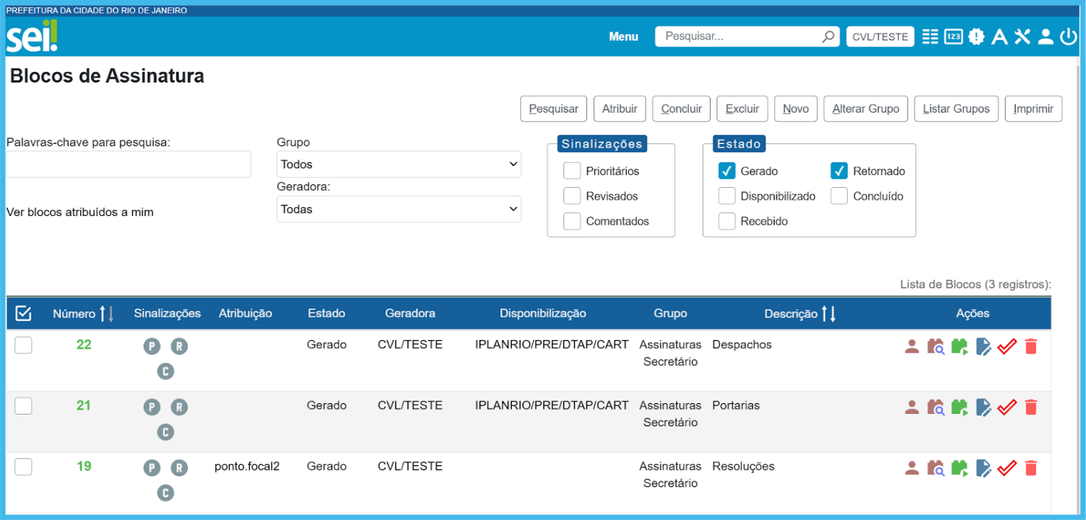Click the Palavras-chave para pesquisa field
Screen dimensions: 1086x520
tap(128, 164)
